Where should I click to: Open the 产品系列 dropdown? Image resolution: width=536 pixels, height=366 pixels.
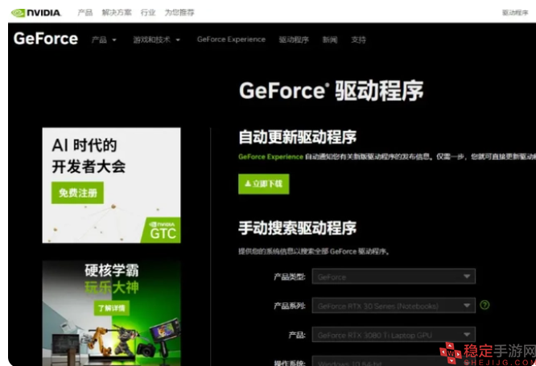(x=394, y=306)
